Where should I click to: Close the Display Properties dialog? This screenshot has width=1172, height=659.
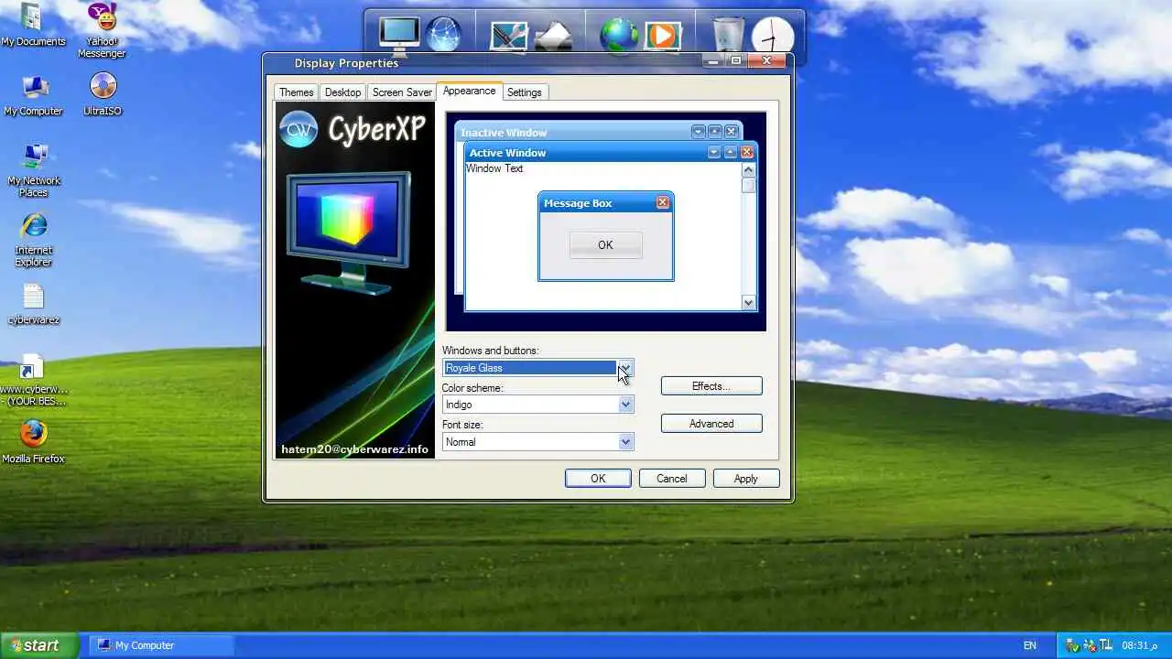(767, 61)
